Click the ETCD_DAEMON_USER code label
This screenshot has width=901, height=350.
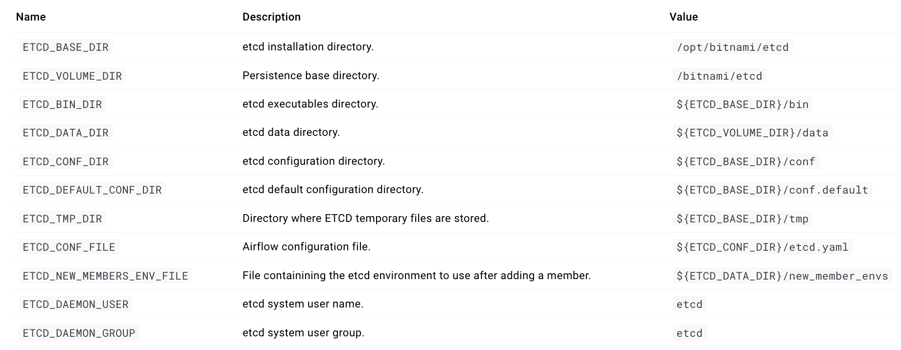pos(75,305)
